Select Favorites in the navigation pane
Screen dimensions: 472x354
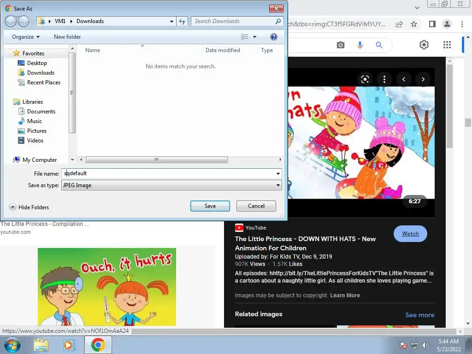pyautogui.click(x=33, y=53)
